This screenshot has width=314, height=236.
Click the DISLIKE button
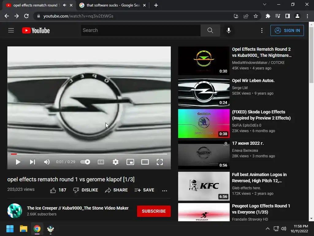coord(86,190)
